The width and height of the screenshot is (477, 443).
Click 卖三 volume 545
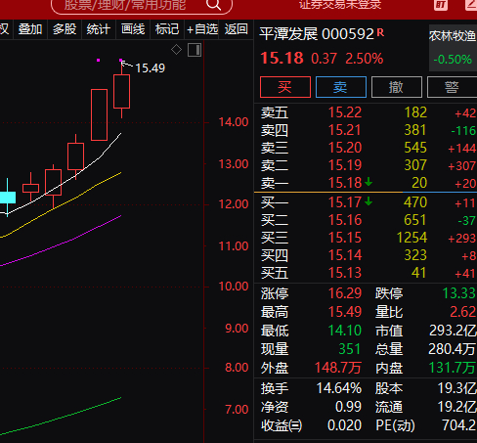[x=415, y=148]
